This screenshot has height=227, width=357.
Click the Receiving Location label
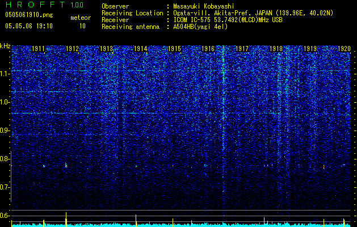(132, 13)
